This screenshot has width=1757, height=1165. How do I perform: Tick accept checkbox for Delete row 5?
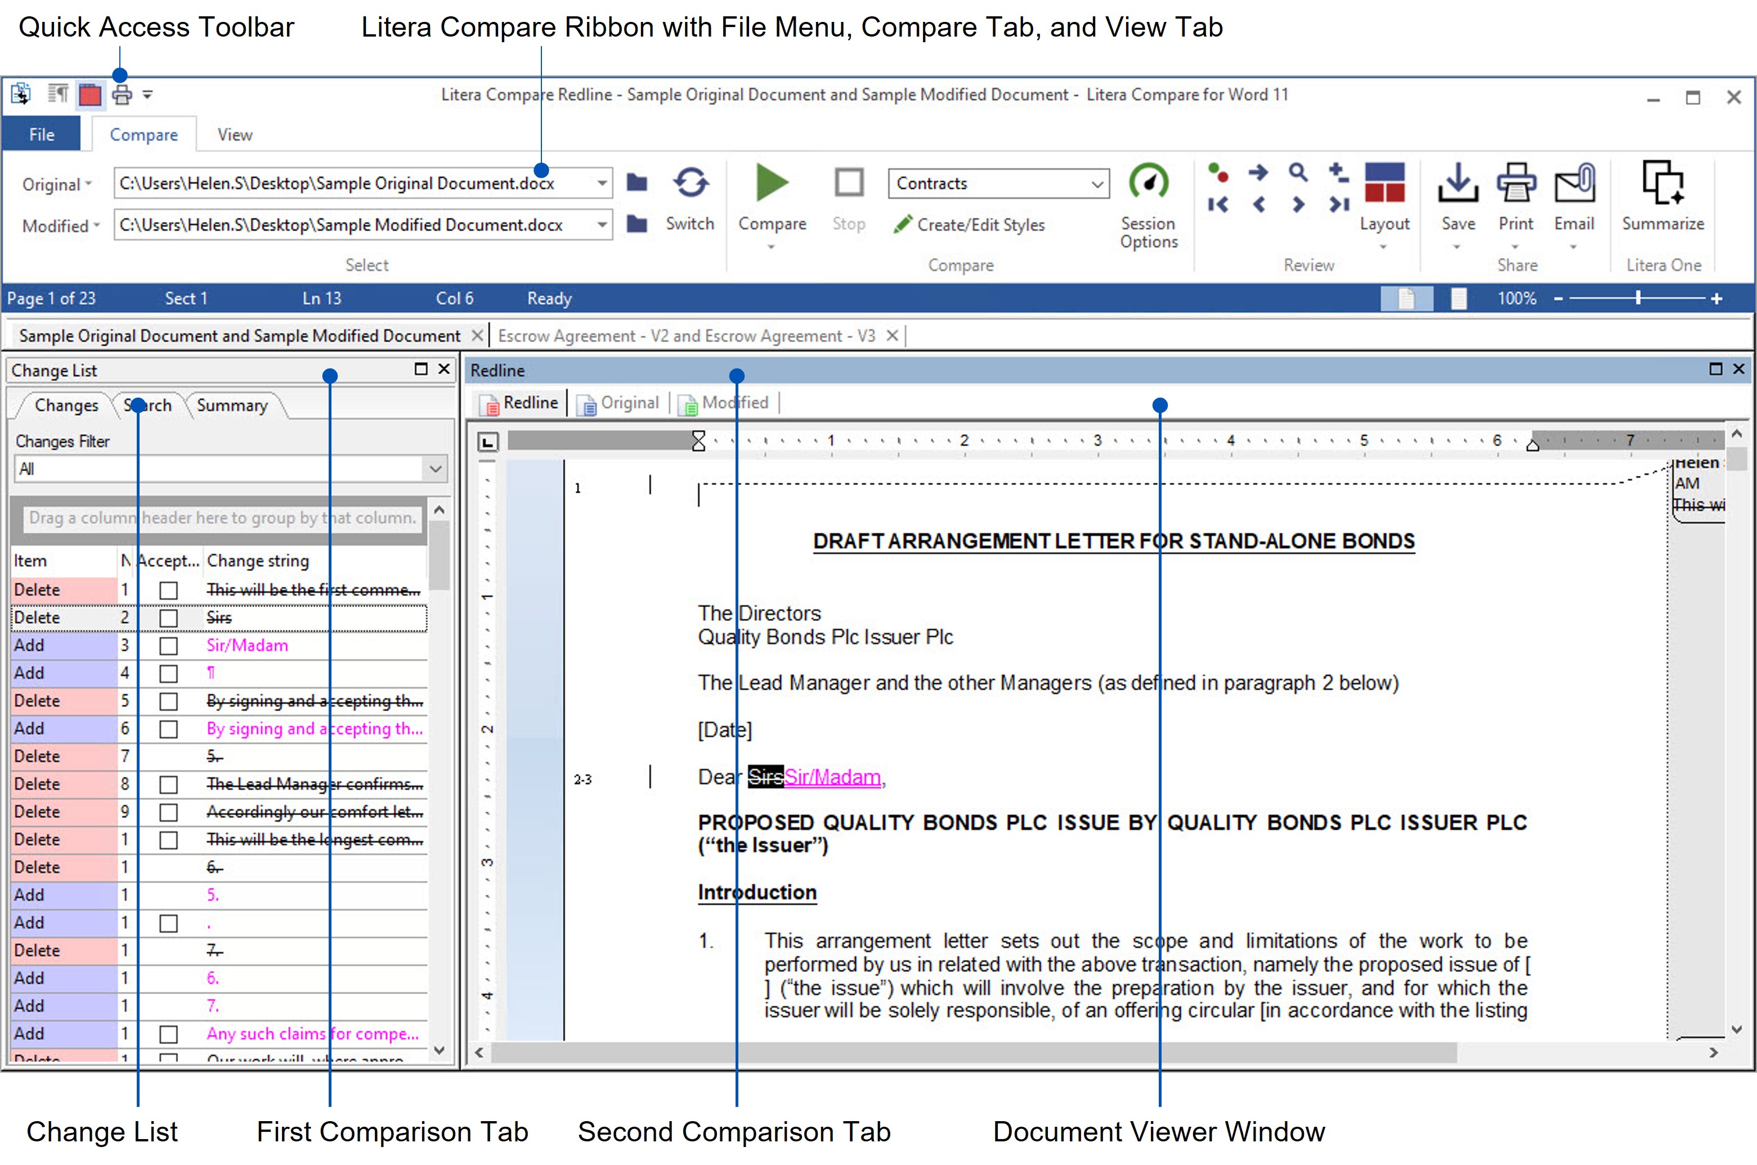pyautogui.click(x=169, y=701)
